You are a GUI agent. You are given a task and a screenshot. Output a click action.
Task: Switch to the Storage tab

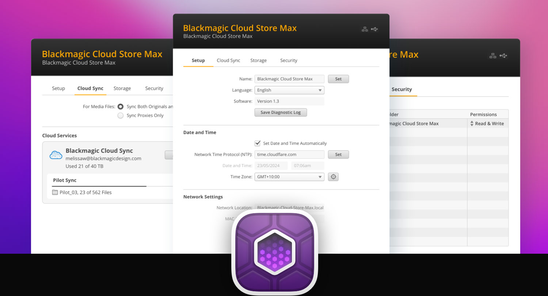pos(258,61)
